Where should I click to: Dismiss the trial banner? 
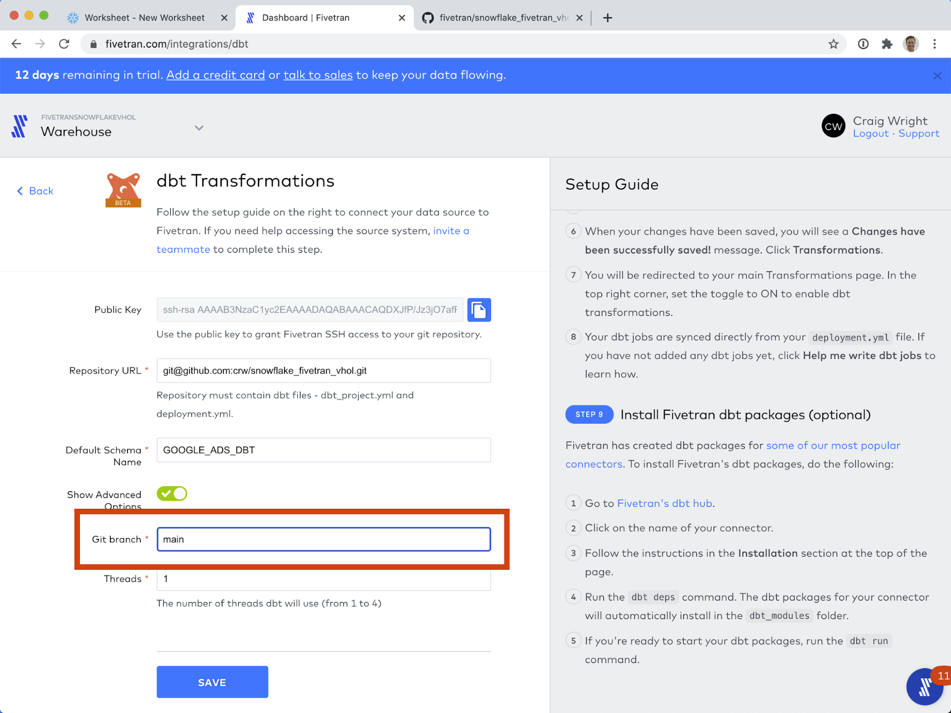pos(937,76)
